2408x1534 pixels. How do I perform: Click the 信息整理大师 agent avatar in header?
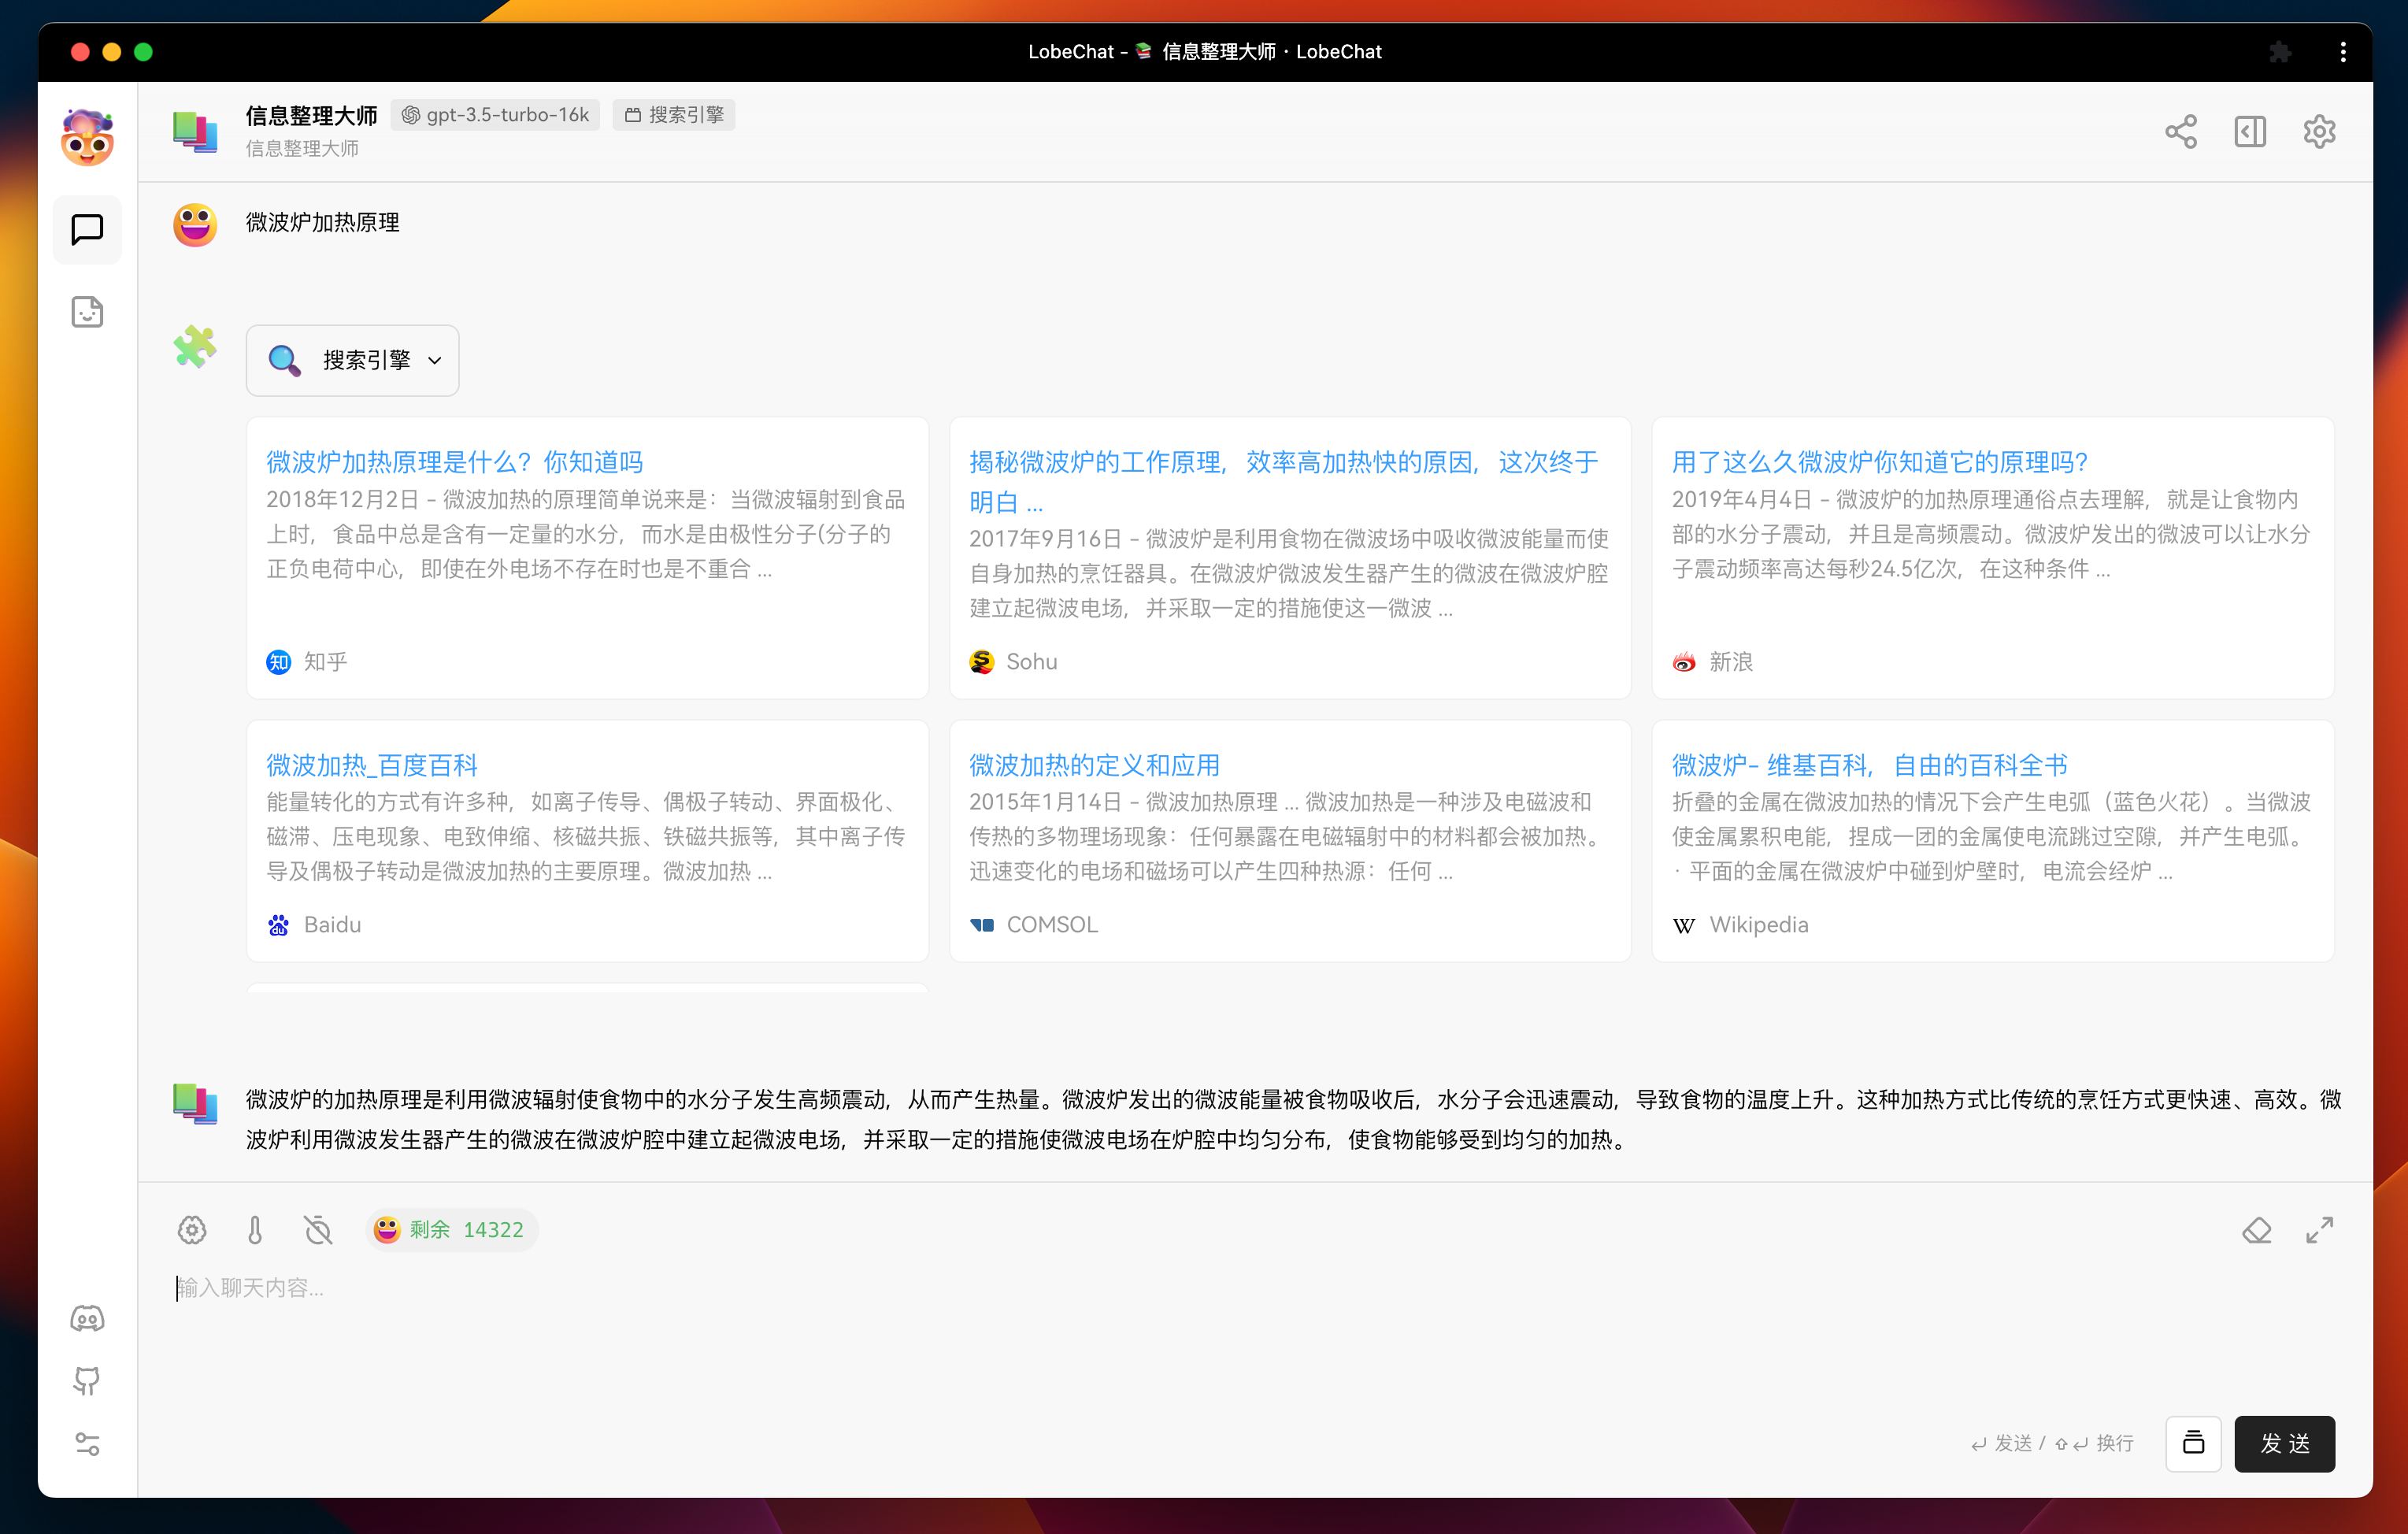[x=195, y=131]
